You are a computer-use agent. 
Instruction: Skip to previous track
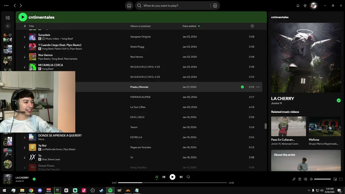164,177
